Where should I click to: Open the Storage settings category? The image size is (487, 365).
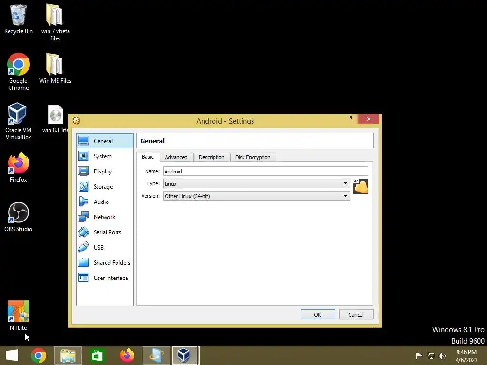(105, 186)
